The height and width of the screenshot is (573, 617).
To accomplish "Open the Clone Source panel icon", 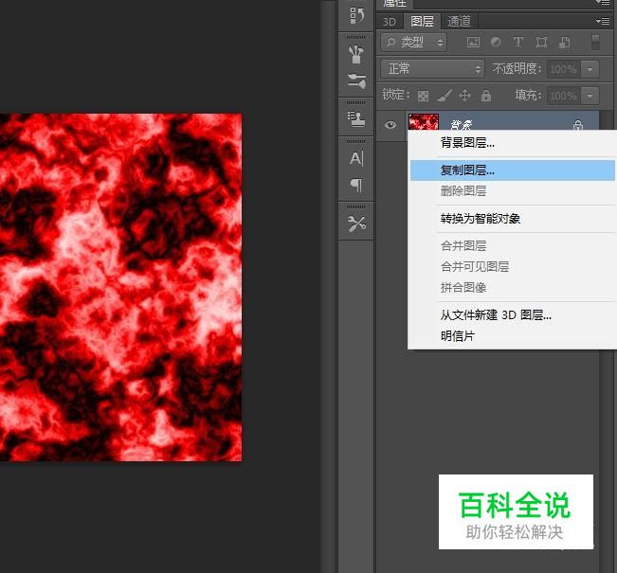I will pos(356,119).
